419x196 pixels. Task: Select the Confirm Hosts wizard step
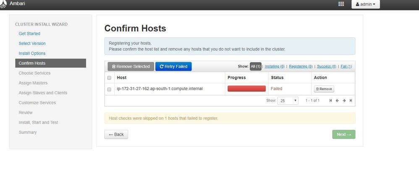tap(50, 63)
